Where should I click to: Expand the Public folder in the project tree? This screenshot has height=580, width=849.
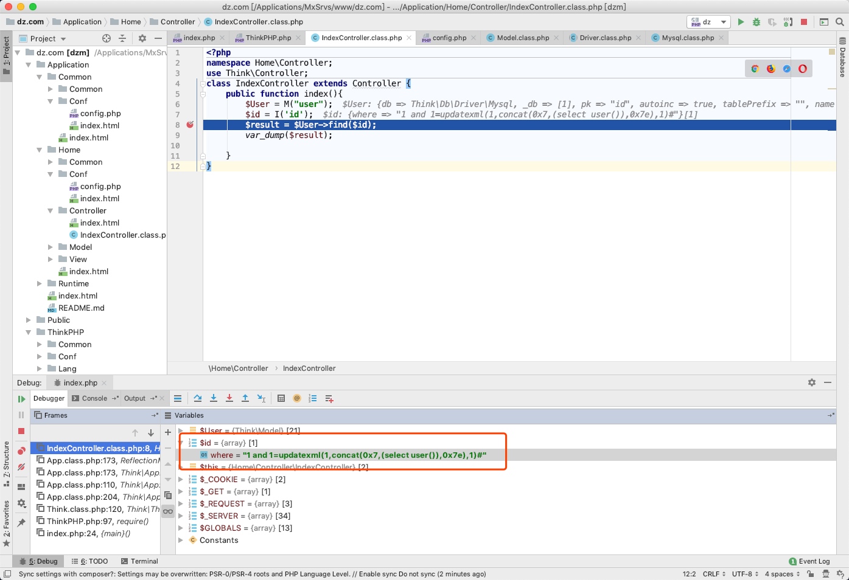[28, 320]
